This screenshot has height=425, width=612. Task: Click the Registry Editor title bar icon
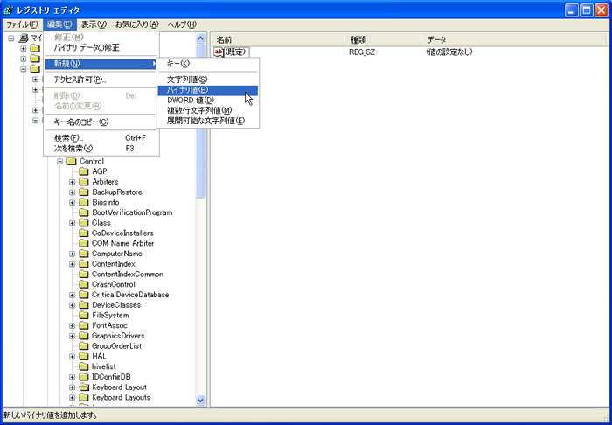8,10
